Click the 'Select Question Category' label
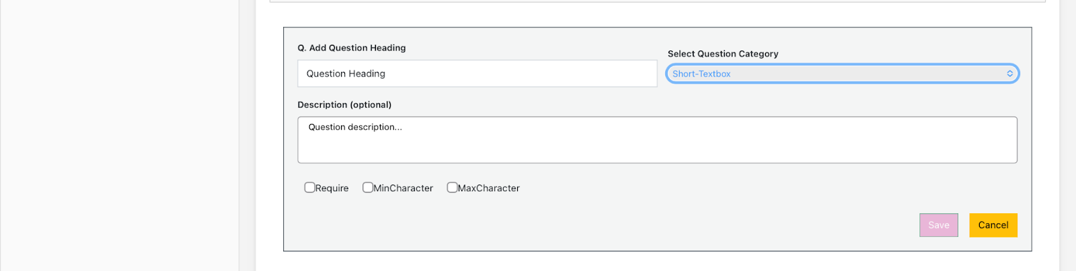The image size is (1076, 271). click(723, 54)
